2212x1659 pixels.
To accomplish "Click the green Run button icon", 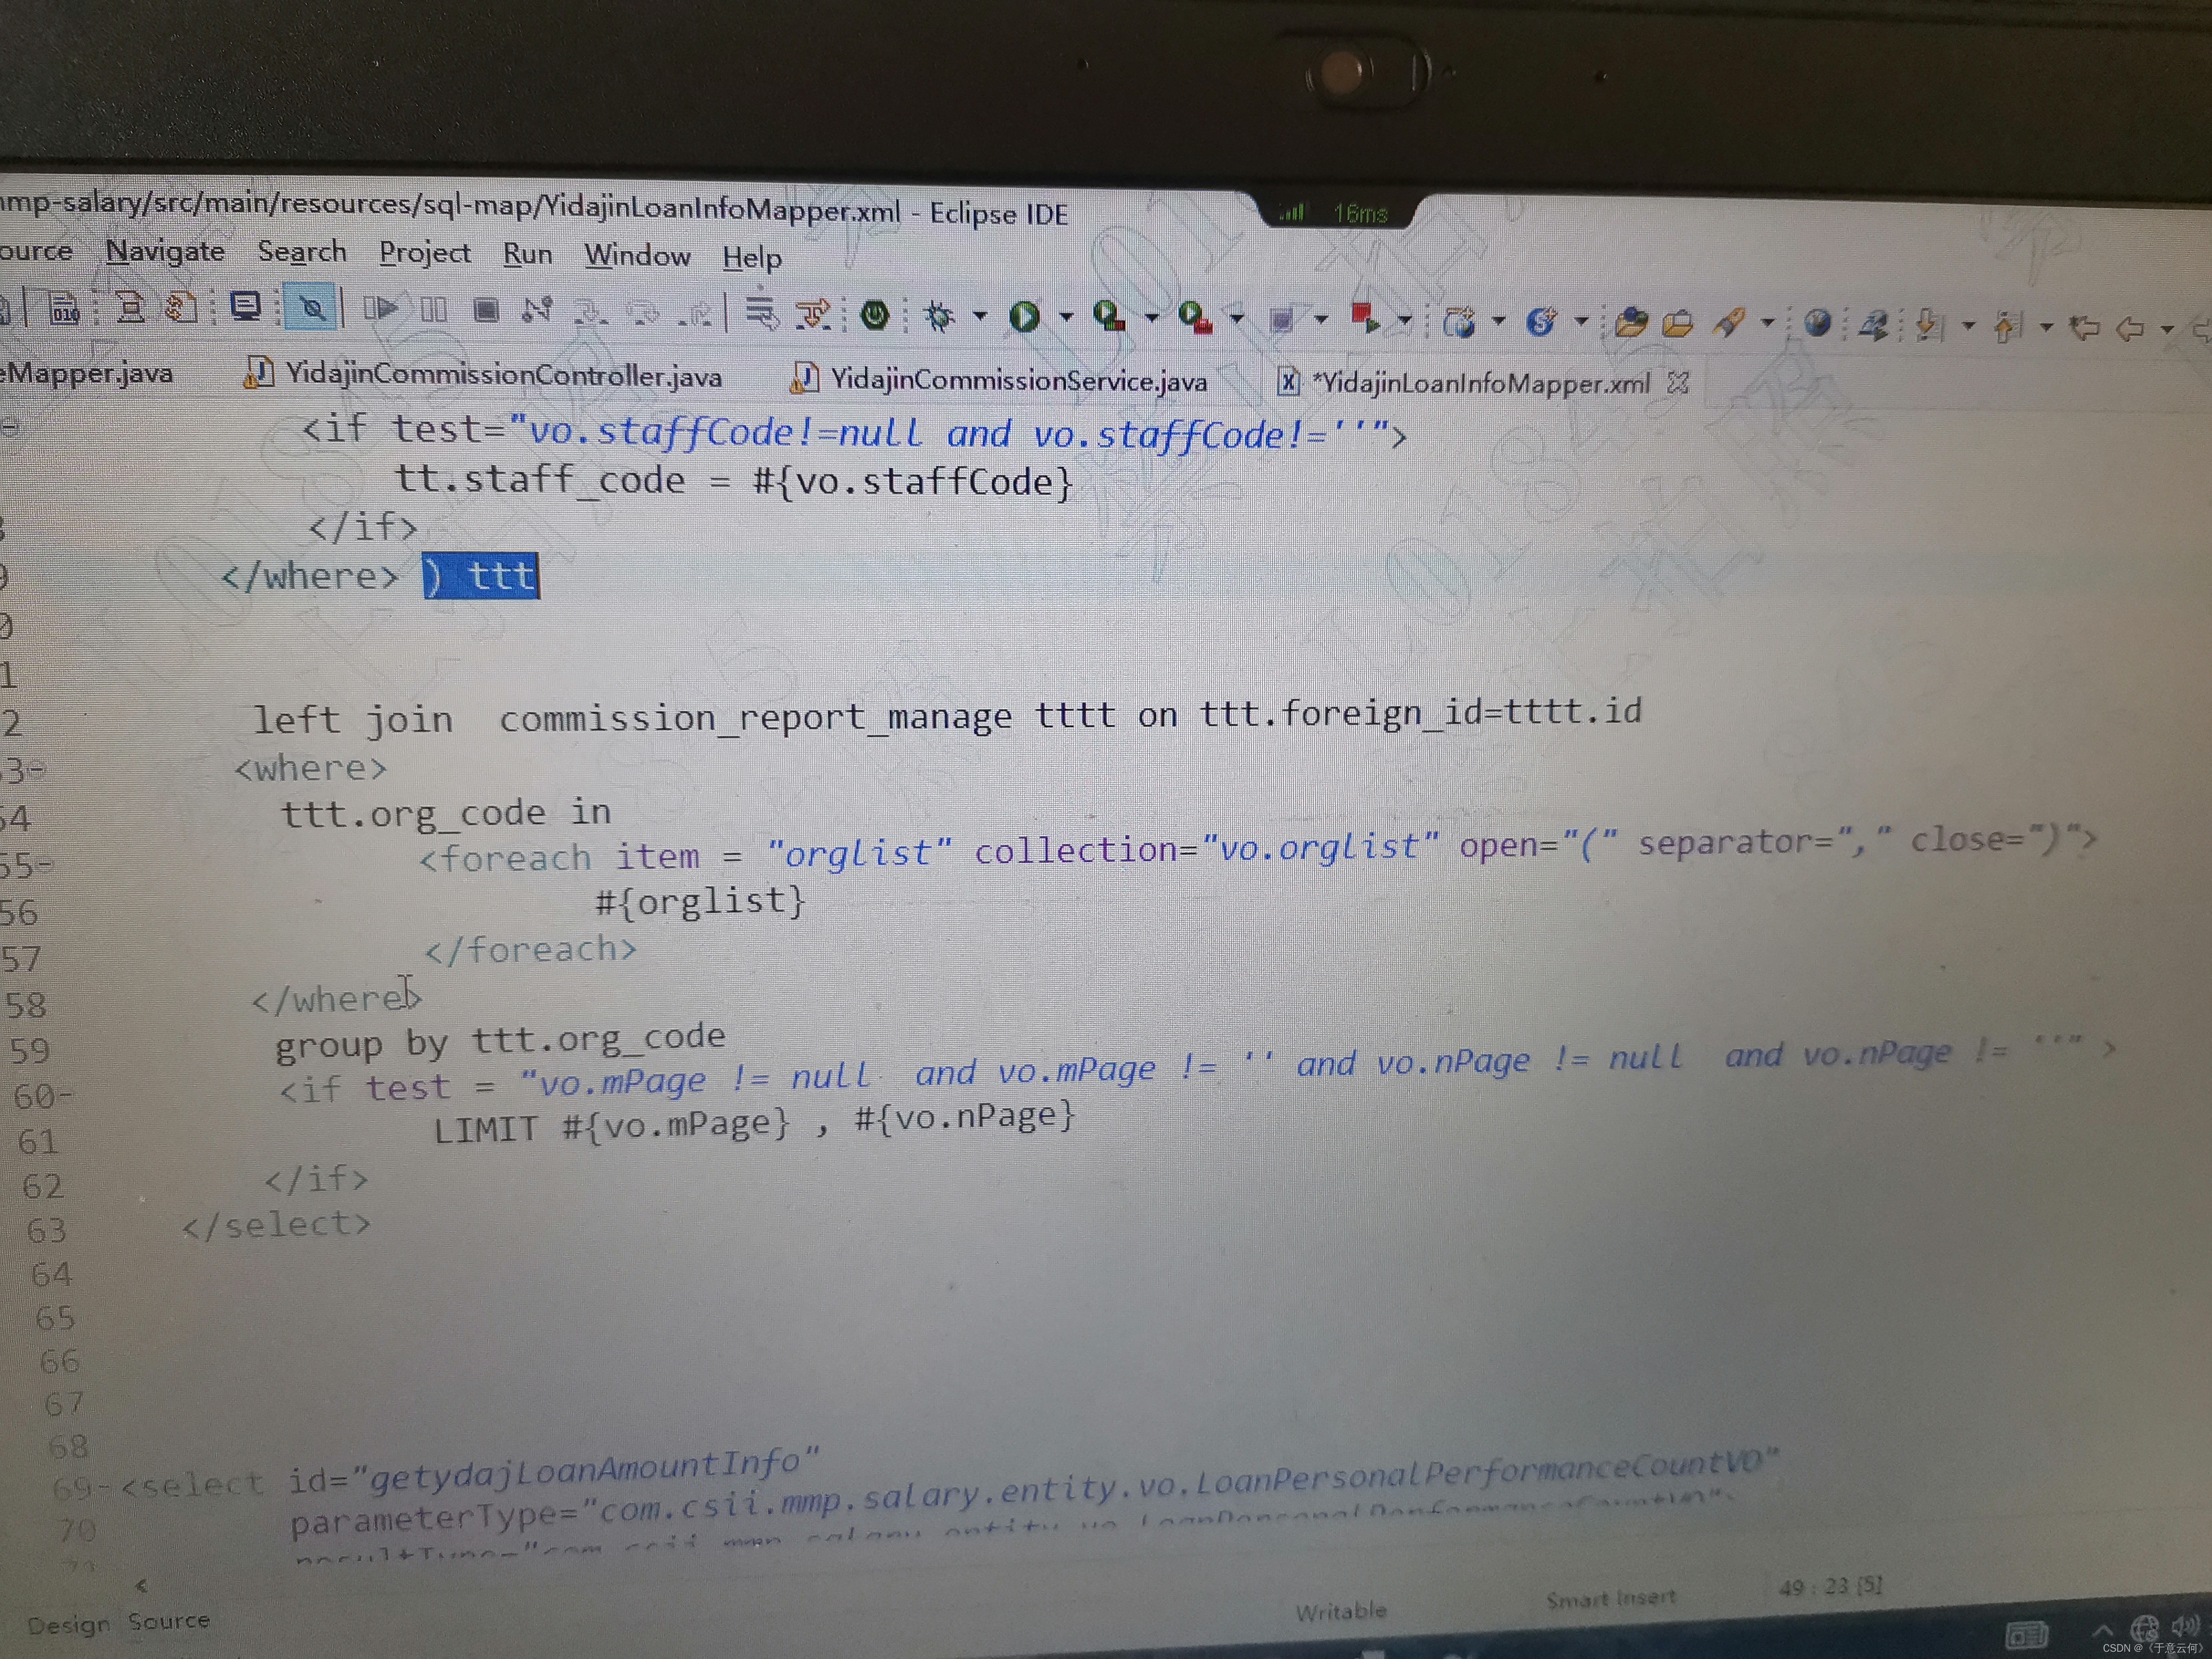I will [x=1023, y=317].
